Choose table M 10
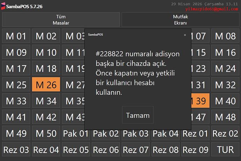 (46, 52)
